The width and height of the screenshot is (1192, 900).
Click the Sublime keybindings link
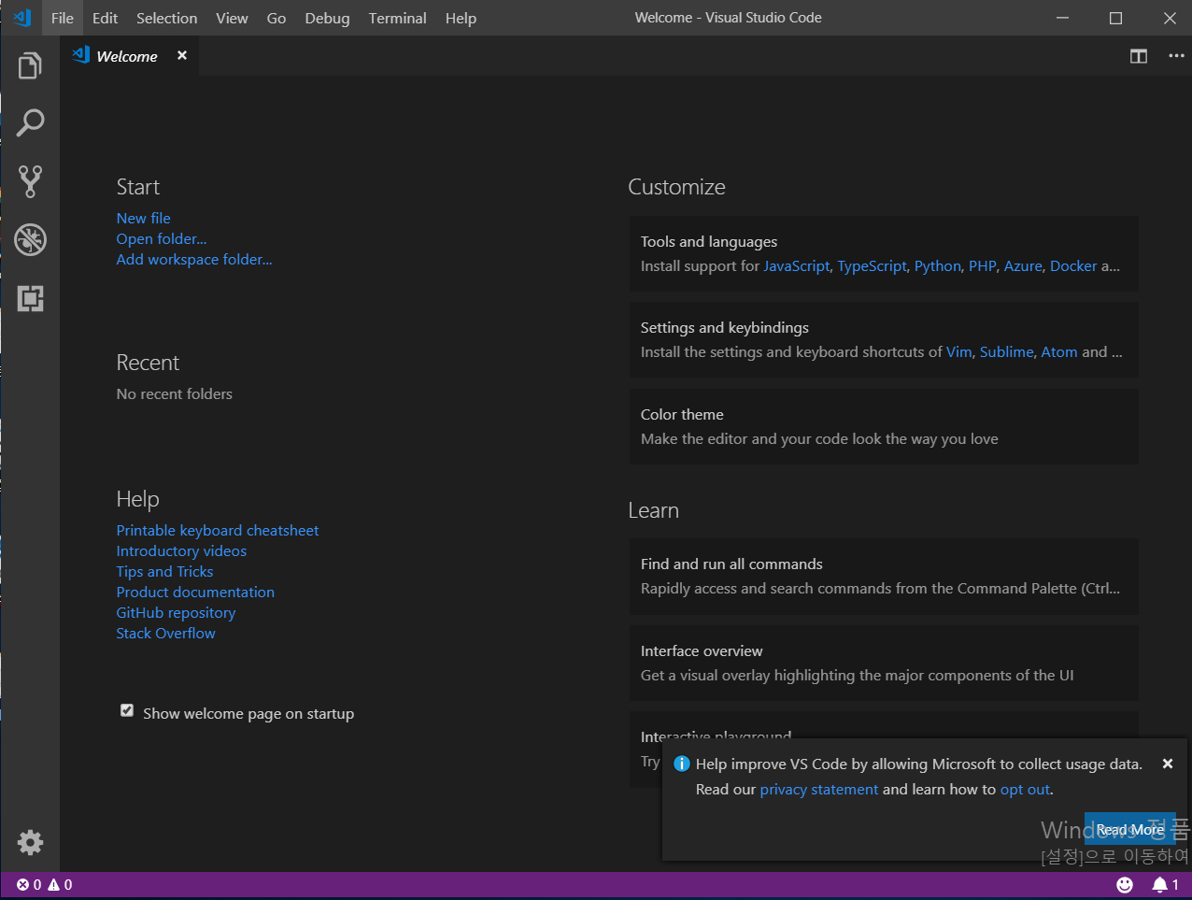click(1006, 351)
